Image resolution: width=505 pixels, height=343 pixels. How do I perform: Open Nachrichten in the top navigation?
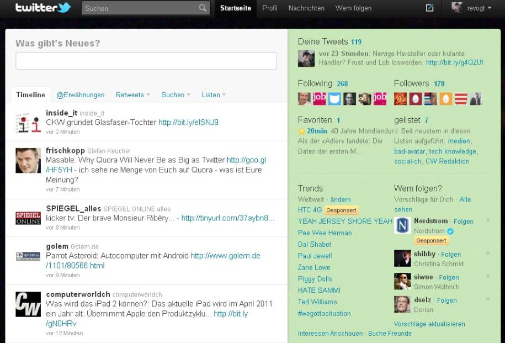(x=307, y=8)
